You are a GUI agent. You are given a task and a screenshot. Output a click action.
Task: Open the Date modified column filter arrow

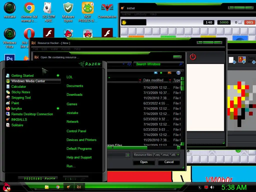(x=170, y=80)
